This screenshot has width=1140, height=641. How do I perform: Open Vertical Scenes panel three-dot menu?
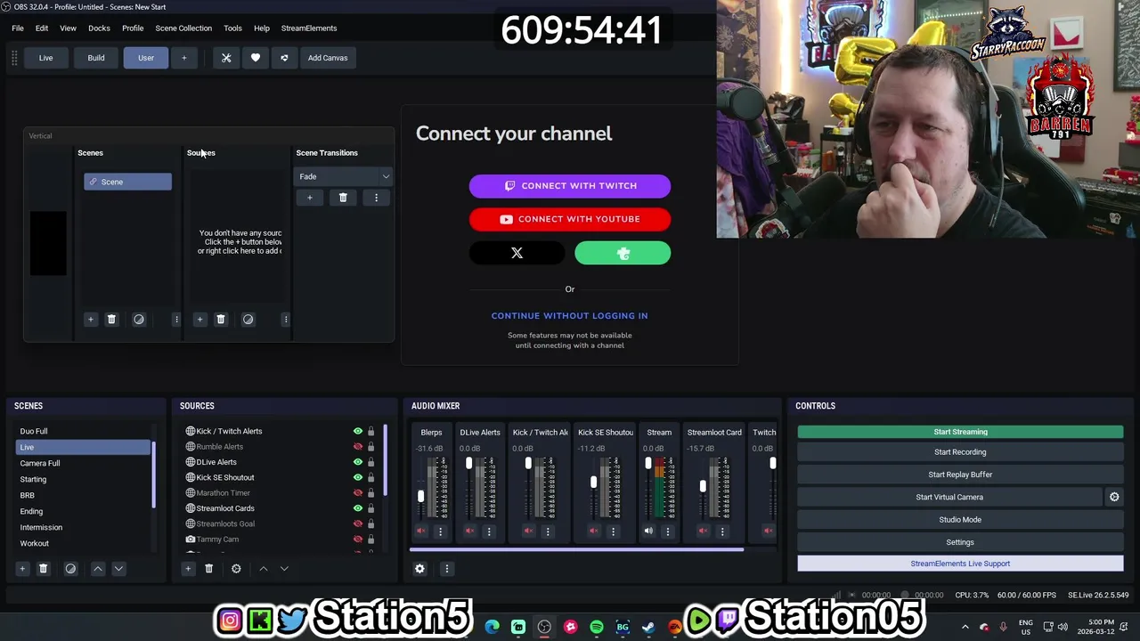(176, 319)
